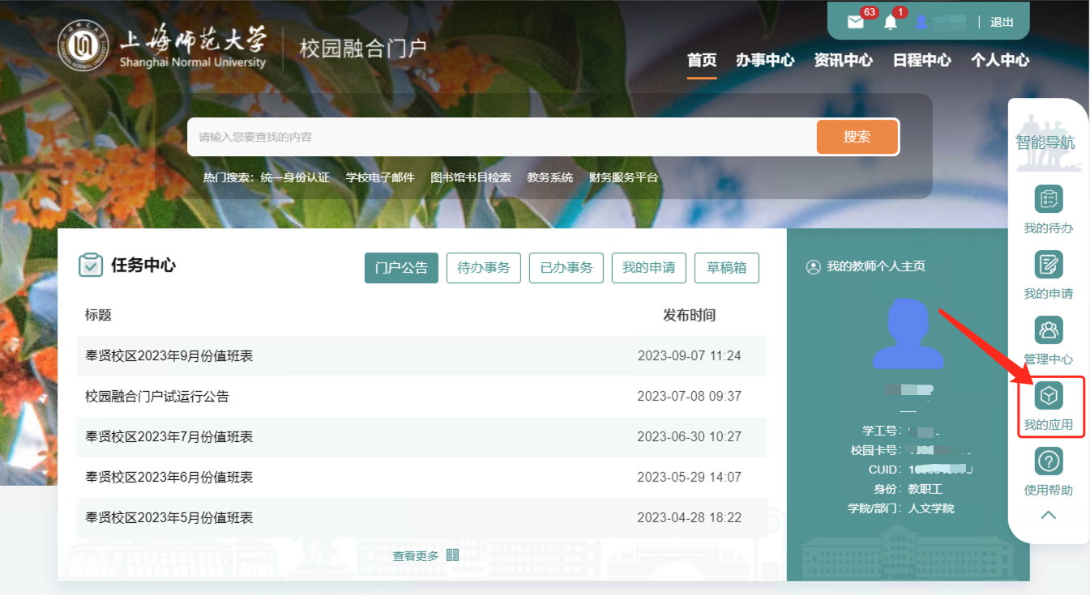
Task: Select the 草稿箱 tab
Action: pos(726,268)
